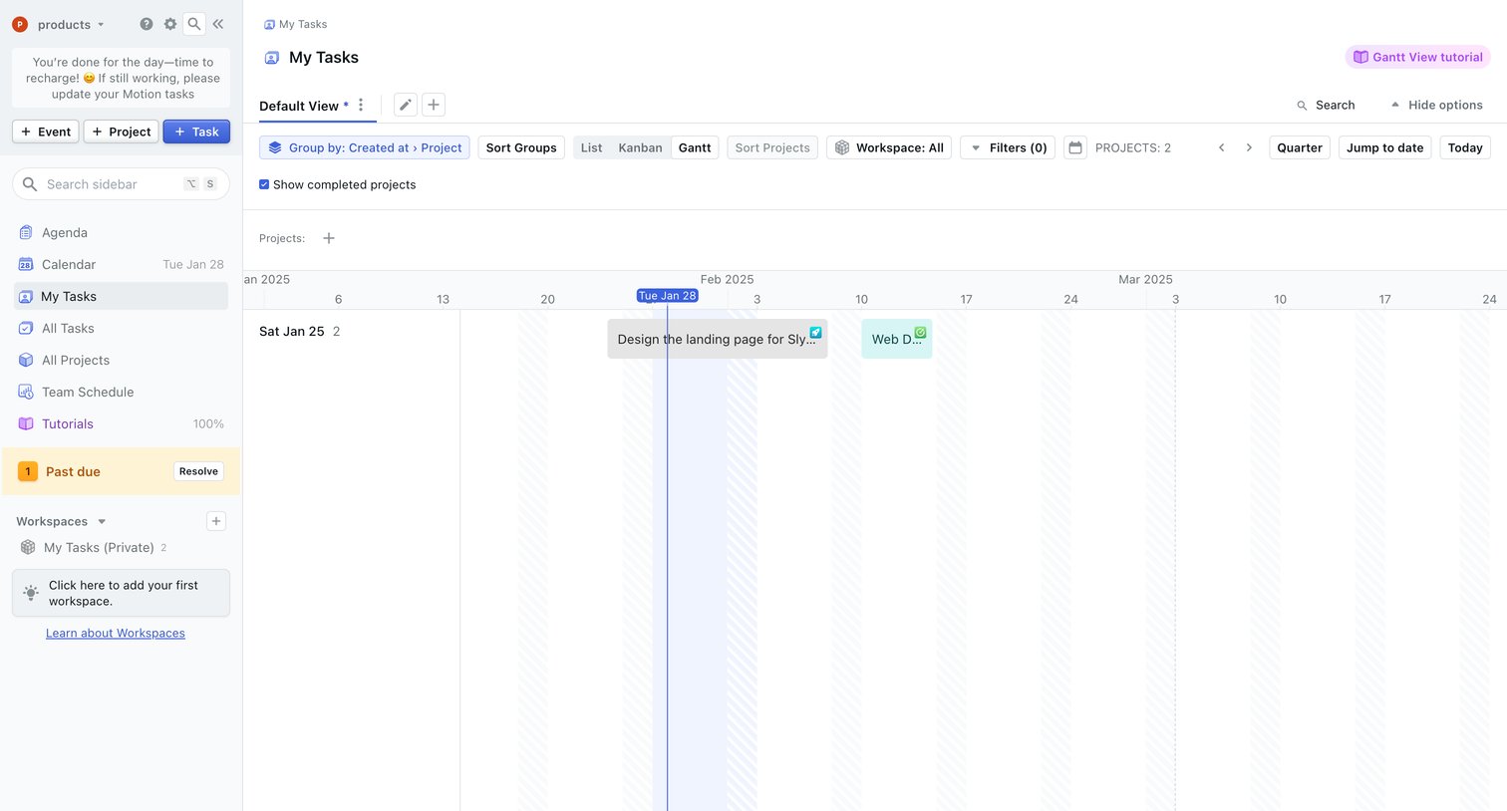The width and height of the screenshot is (1507, 811).
Task: Click Hide options toggle
Action: [x=1436, y=105]
